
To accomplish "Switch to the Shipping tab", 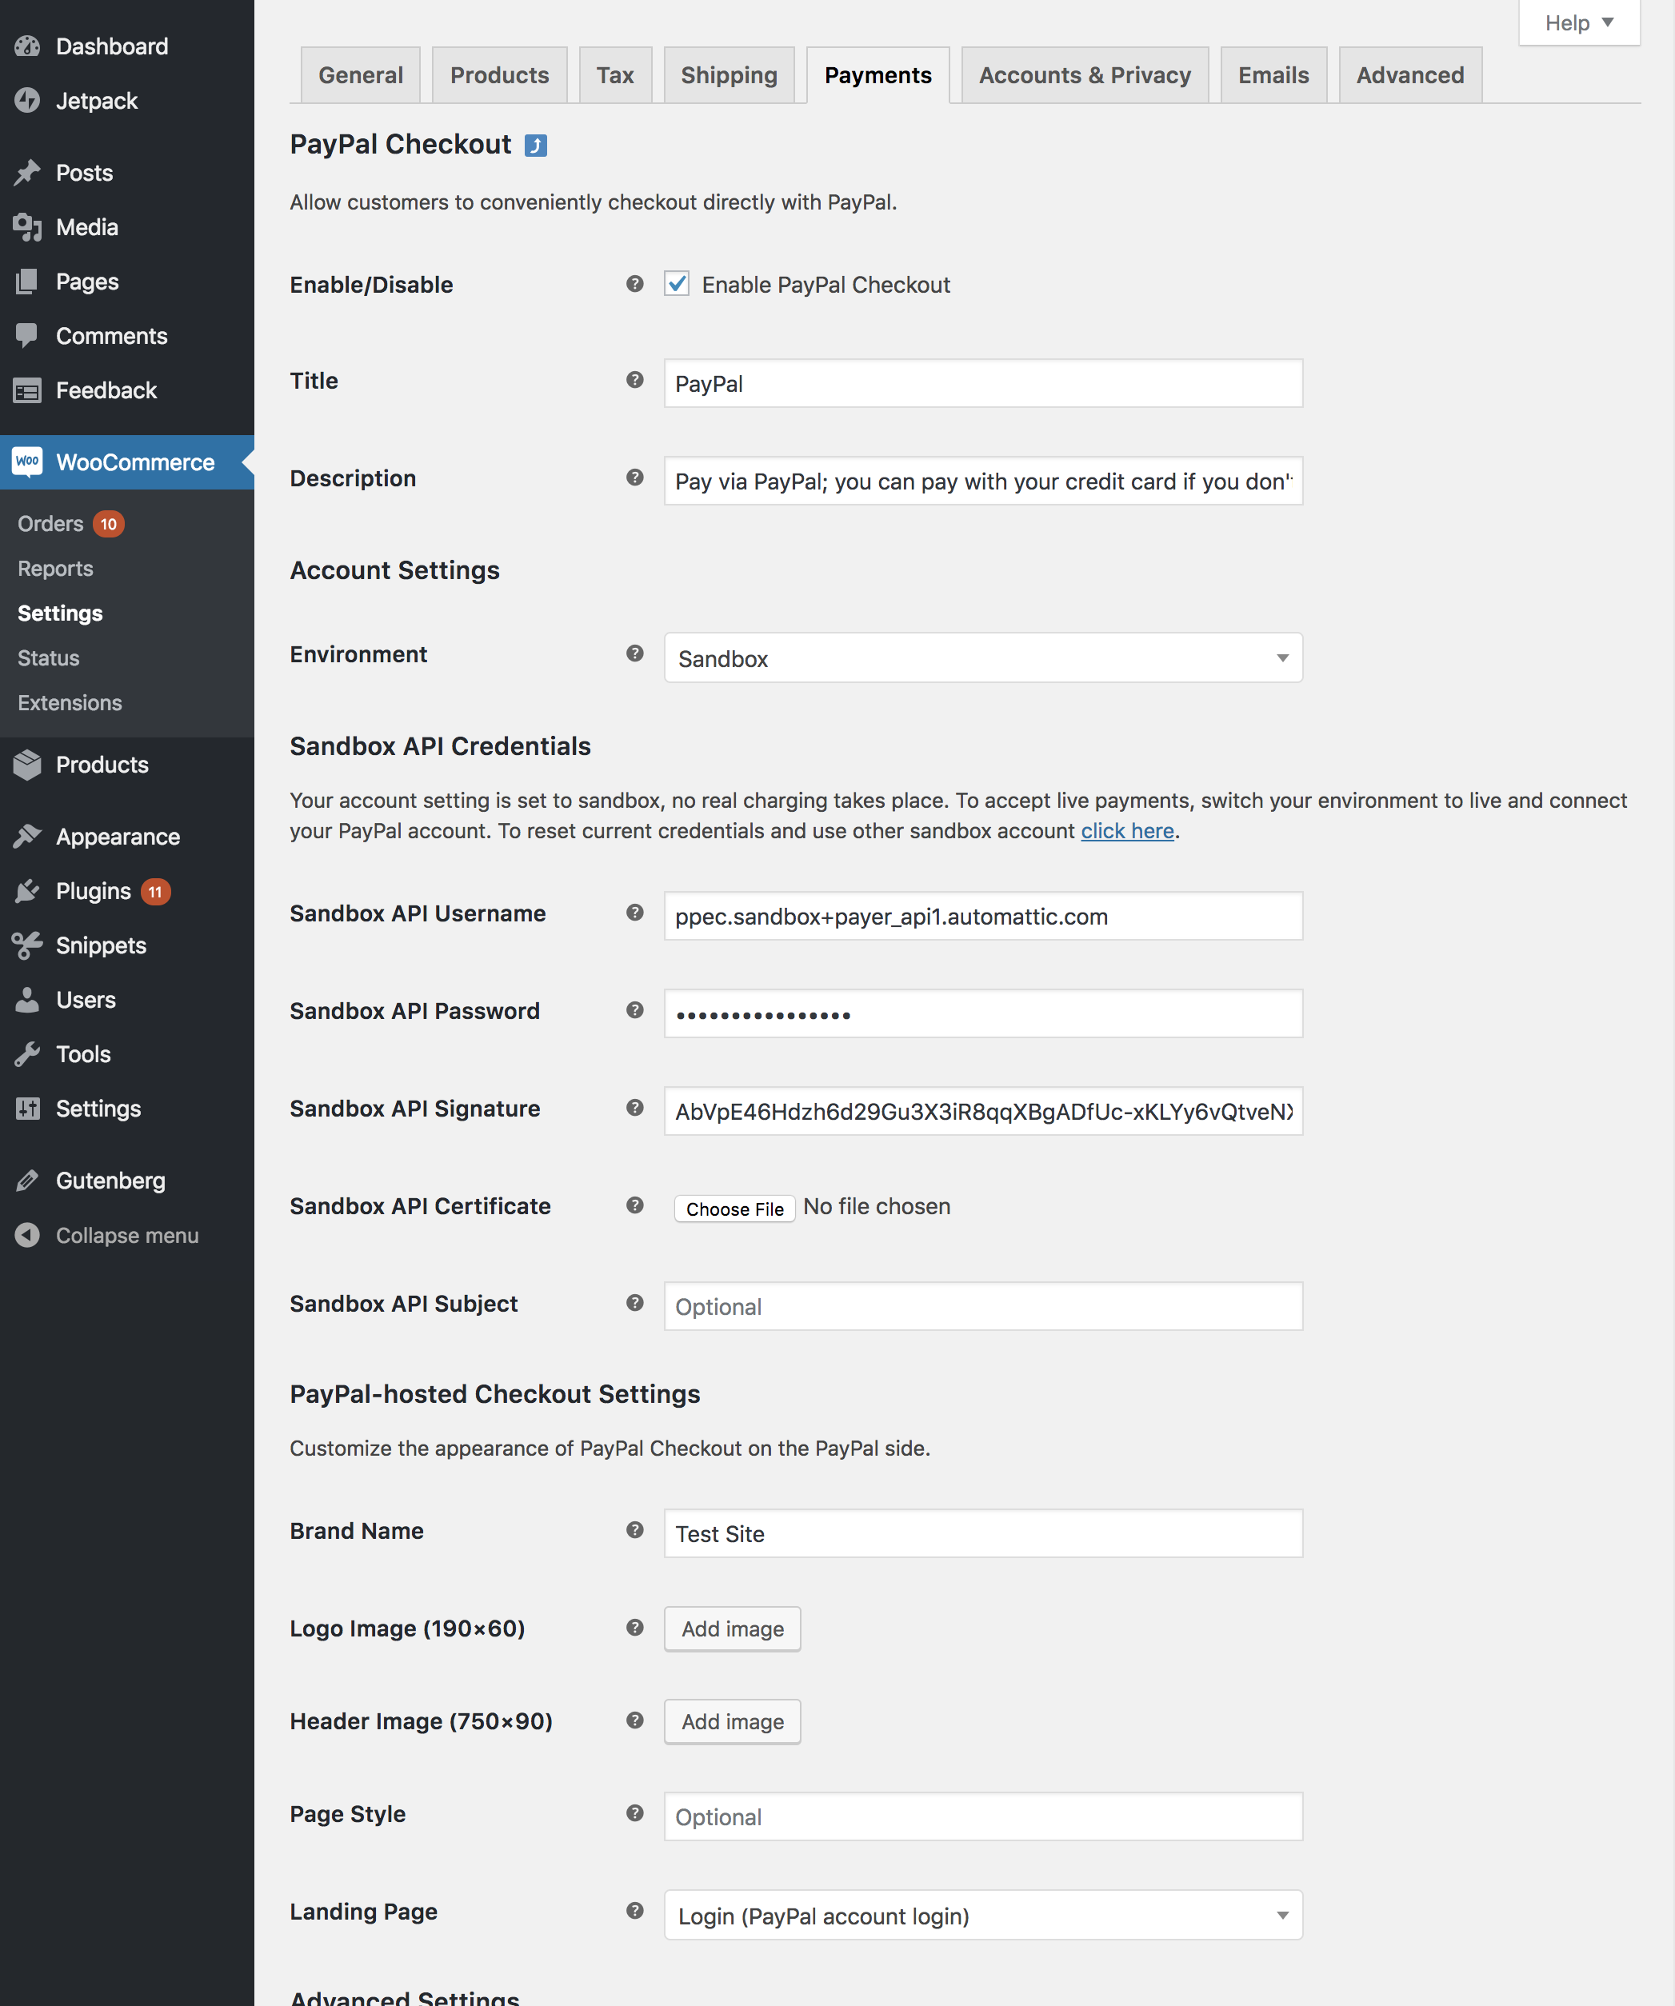I will (x=729, y=74).
